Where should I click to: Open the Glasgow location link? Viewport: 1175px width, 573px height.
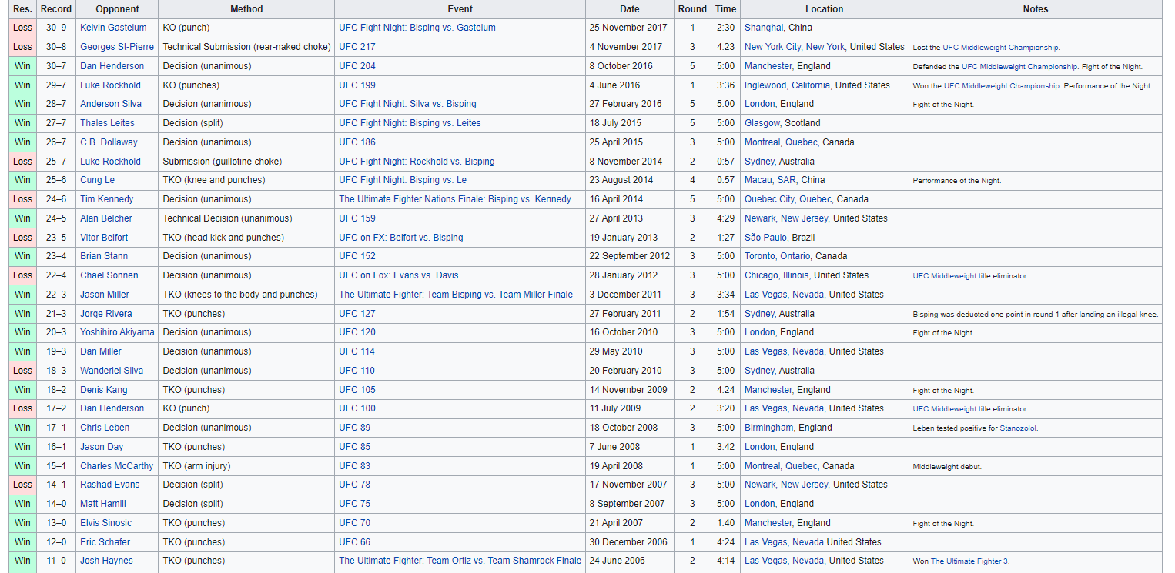[x=762, y=123]
